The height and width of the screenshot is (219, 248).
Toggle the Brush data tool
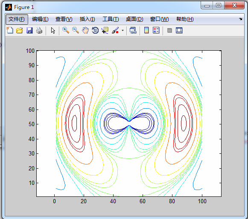click(115, 30)
